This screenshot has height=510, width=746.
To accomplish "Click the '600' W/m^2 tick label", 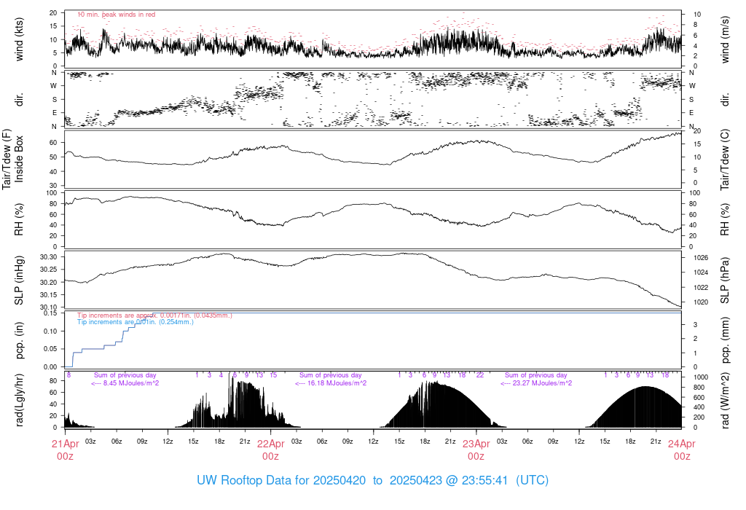I will pos(699,397).
